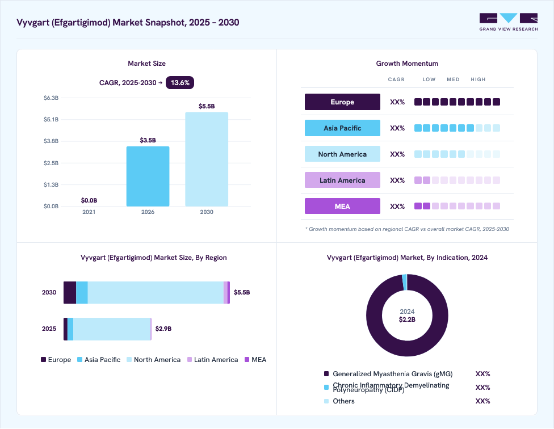Click the dark gMG donut segment

(407, 350)
